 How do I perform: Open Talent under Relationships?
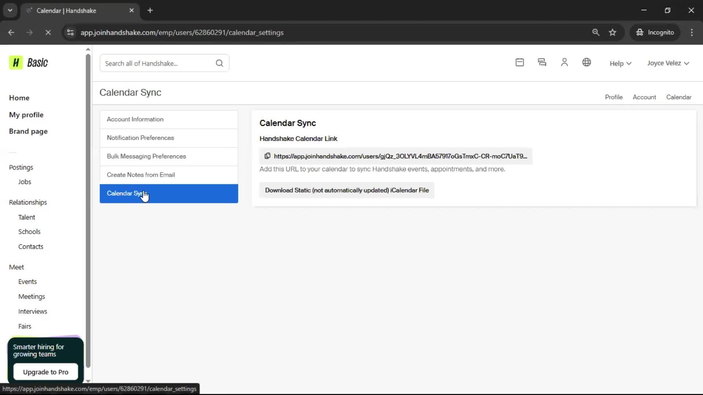tap(27, 217)
